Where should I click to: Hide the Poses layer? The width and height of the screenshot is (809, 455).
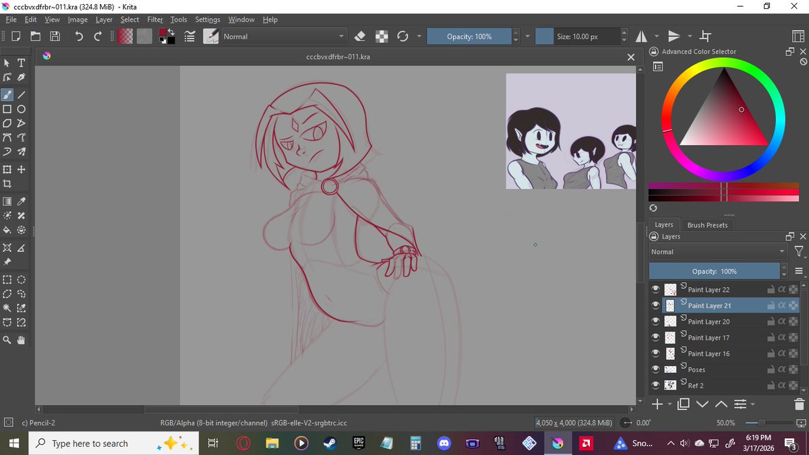(655, 369)
